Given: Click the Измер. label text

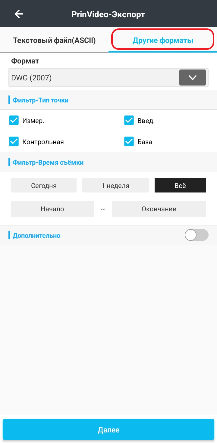Looking at the screenshot, I should click(33, 121).
